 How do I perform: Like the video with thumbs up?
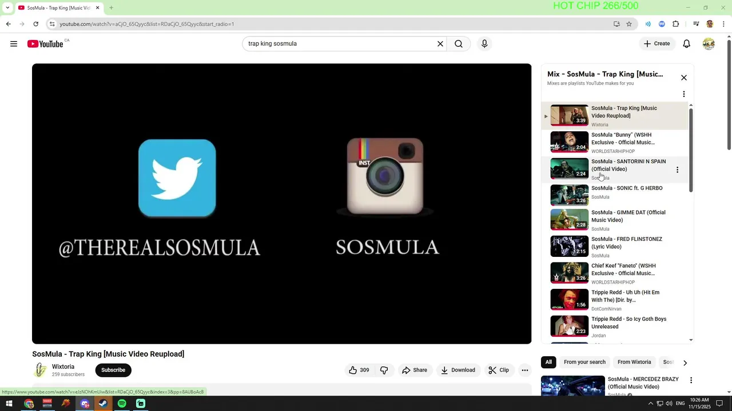[359, 370]
